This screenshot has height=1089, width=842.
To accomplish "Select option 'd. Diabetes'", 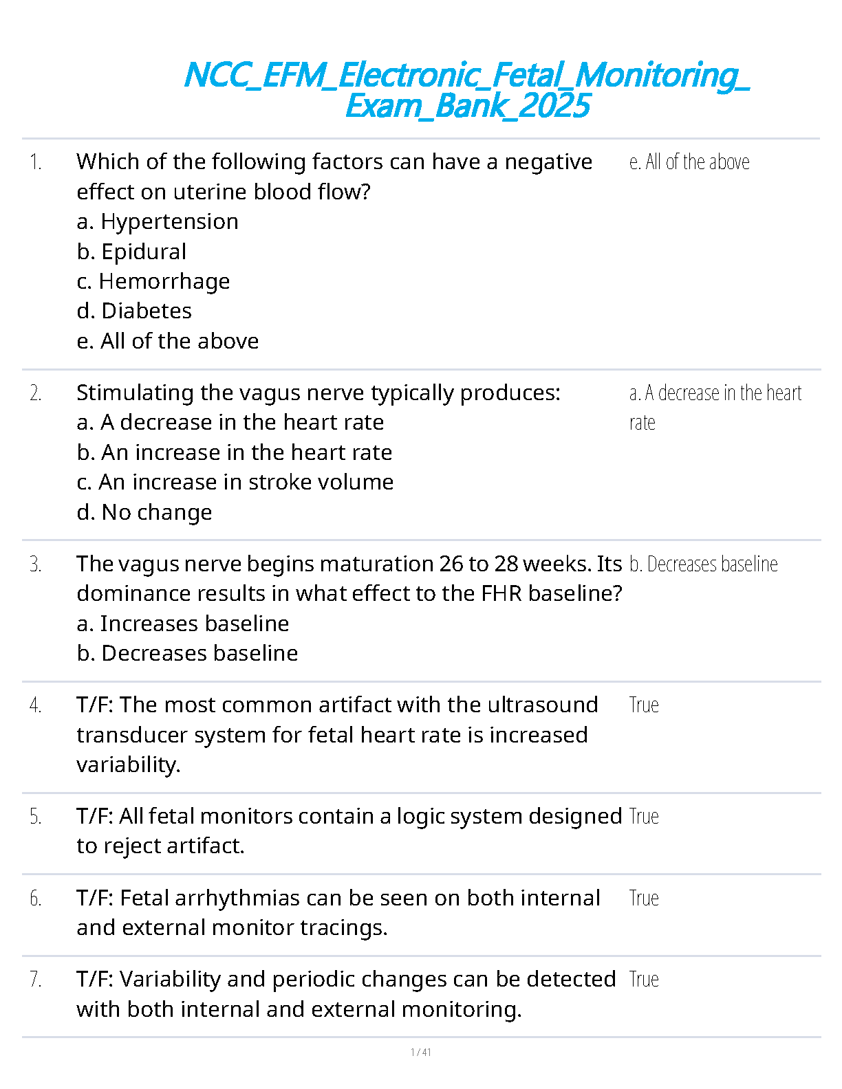I will tap(134, 311).
